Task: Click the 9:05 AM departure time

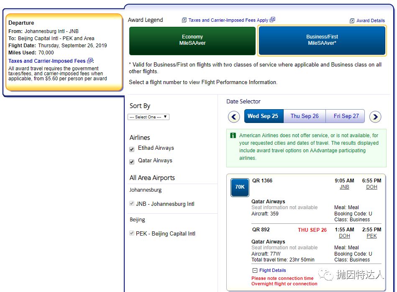Action: (x=344, y=181)
